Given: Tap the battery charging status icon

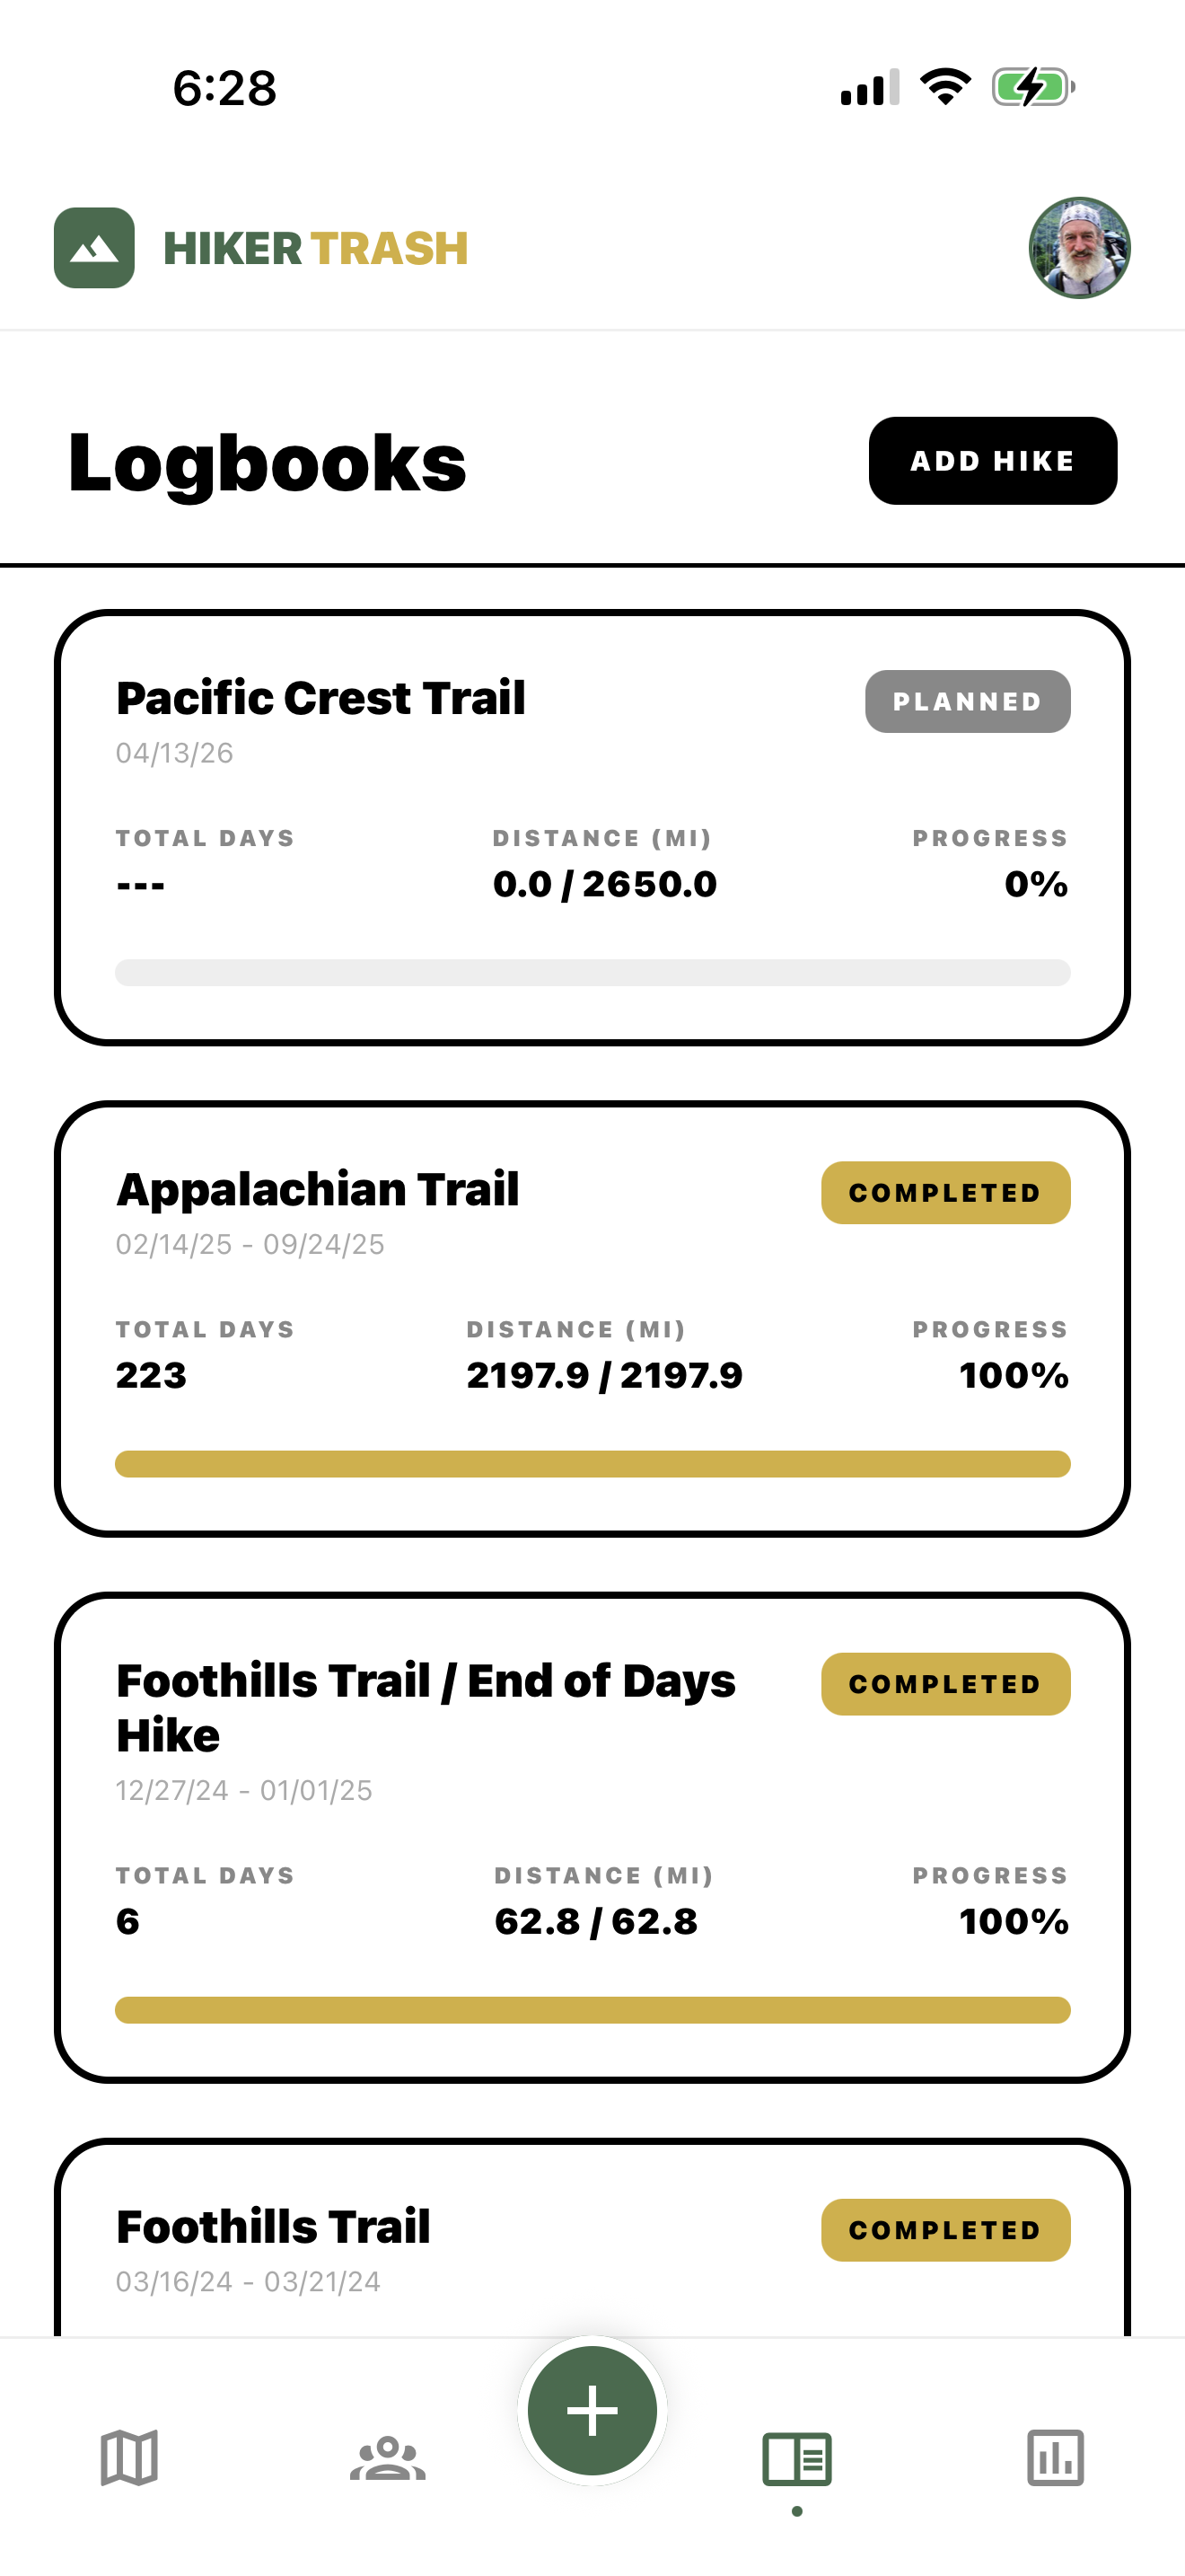Looking at the screenshot, I should tap(1033, 87).
